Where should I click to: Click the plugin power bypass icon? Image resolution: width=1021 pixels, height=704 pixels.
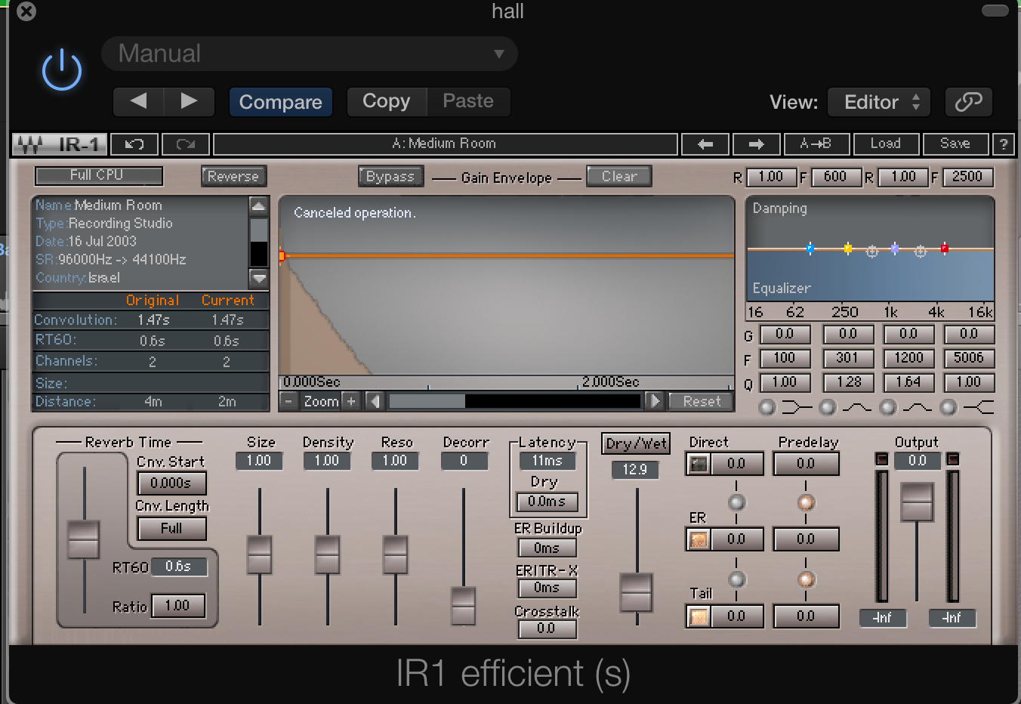coord(61,70)
